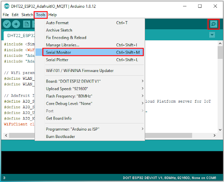Choose Archive Sketch
Viewport: 224px width, 182px height.
coord(90,30)
